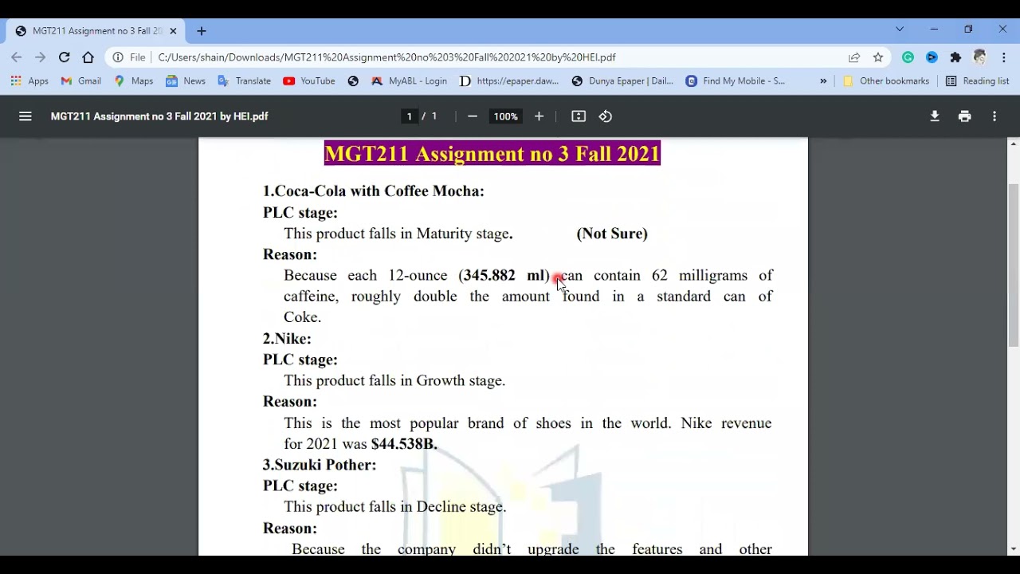Open YouTube bookmark
1020x574 pixels.
tap(309, 81)
